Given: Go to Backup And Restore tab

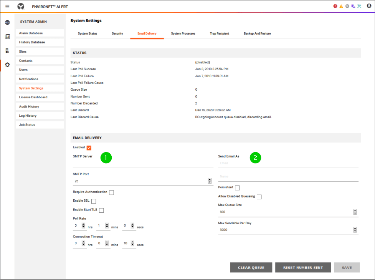Looking at the screenshot, I should [257, 33].
